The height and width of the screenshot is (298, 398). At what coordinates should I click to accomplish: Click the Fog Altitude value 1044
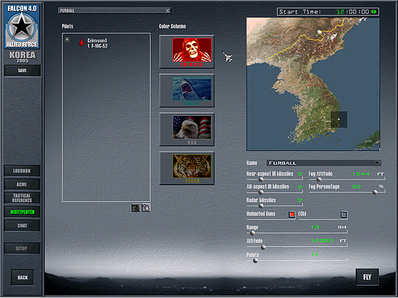[x=361, y=174]
